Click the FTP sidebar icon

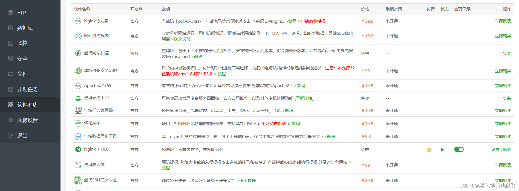point(11,12)
